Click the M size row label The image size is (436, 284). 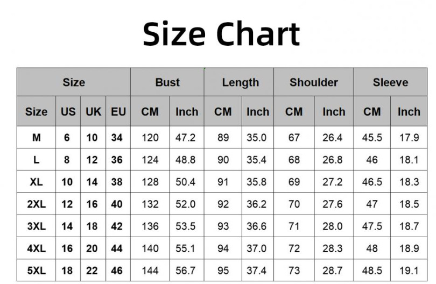(x=36, y=138)
